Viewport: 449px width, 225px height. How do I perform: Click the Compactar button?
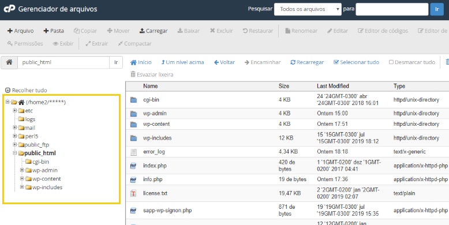[134, 43]
